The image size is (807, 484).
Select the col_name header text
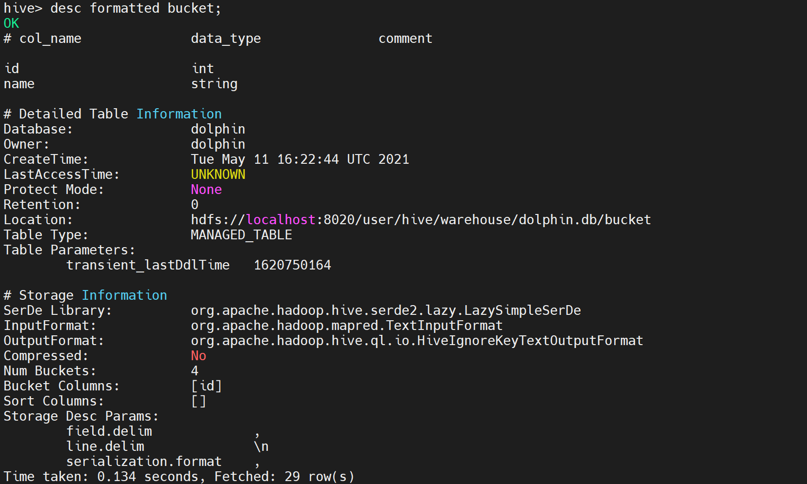click(x=50, y=39)
